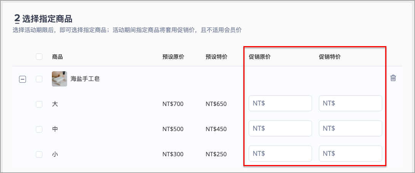The width and height of the screenshot is (415, 173).
Task: Focus 促销原价 field for 小 variant
Action: pos(280,154)
